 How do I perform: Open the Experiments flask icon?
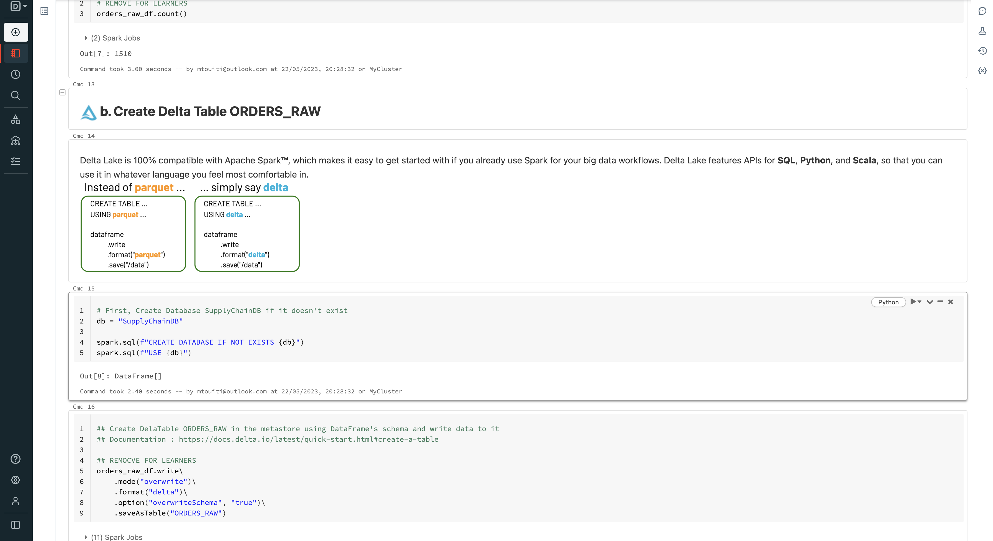982,31
